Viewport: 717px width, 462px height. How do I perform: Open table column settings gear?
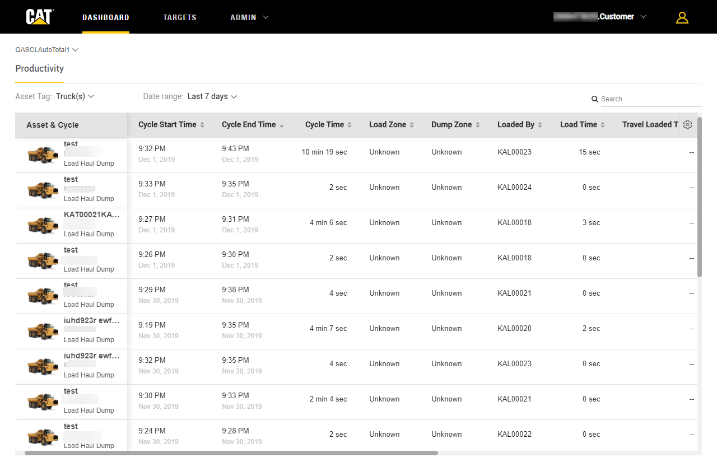pyautogui.click(x=687, y=125)
